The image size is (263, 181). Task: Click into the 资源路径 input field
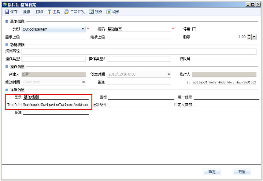point(139,51)
